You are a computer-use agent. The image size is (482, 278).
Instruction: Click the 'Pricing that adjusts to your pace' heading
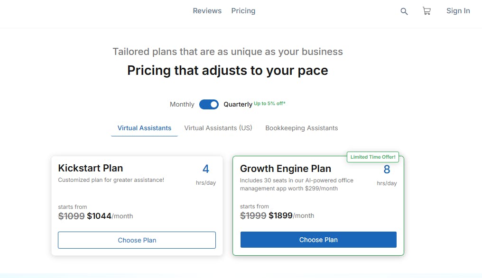(228, 71)
